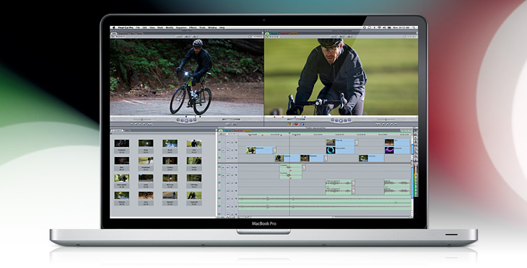
Task: Play the sequence in the Canvas window
Action: coord(341,120)
